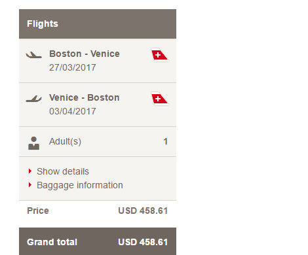308x255 pixels.
Task: Click the Flights panel header
Action: (x=98, y=24)
